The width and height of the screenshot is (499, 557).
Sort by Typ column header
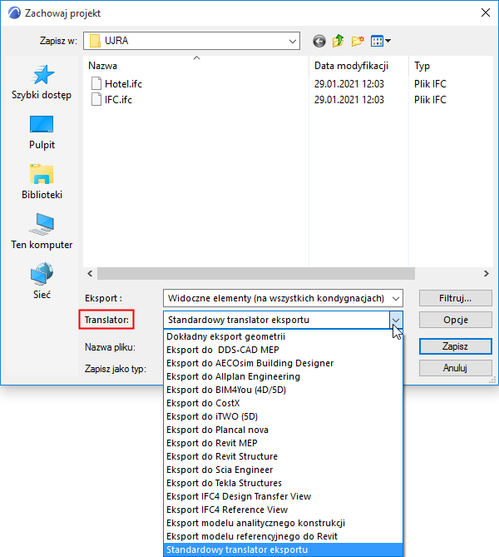pyautogui.click(x=451, y=66)
